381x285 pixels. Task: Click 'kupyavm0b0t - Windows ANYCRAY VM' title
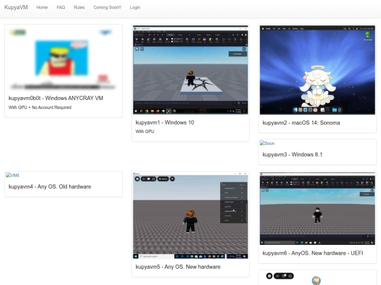[x=56, y=98]
